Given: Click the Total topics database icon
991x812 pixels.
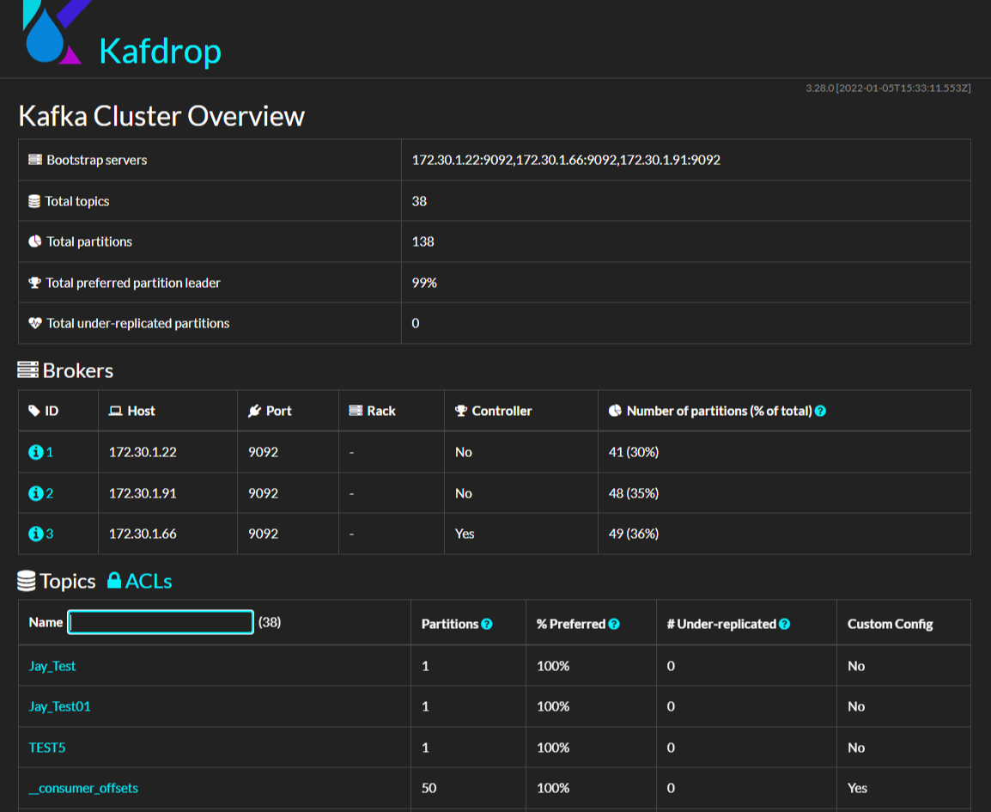Looking at the screenshot, I should click(x=34, y=201).
